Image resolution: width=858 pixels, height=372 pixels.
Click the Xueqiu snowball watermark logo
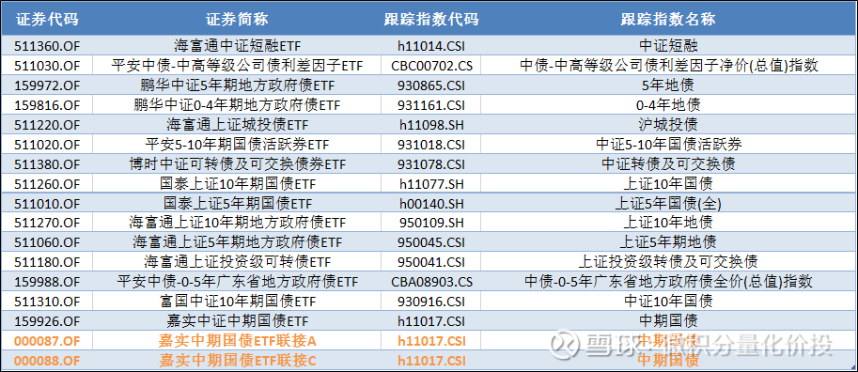pos(565,344)
